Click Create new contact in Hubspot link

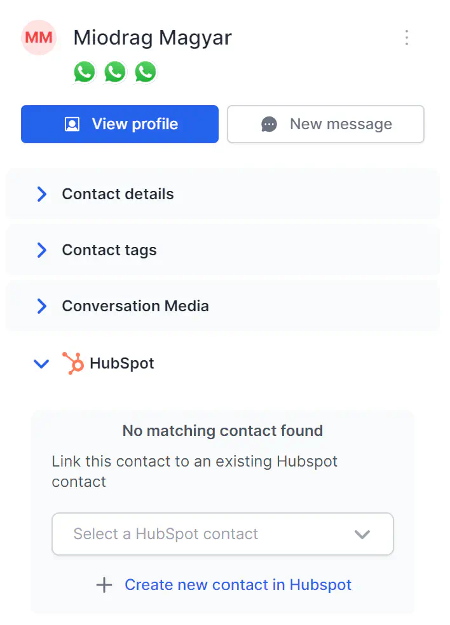pos(238,584)
